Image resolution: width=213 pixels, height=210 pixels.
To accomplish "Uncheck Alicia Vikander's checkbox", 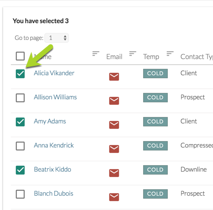I will pyautogui.click(x=20, y=74).
